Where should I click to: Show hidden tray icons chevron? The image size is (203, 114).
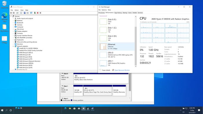pyautogui.click(x=180, y=110)
